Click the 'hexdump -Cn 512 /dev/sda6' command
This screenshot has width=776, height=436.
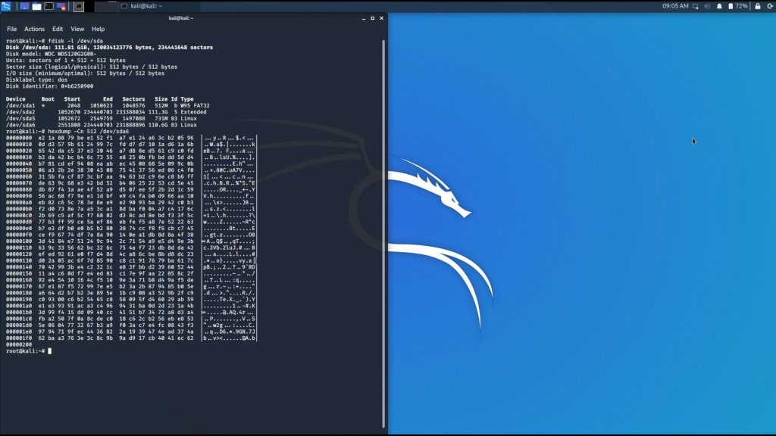tap(67, 132)
